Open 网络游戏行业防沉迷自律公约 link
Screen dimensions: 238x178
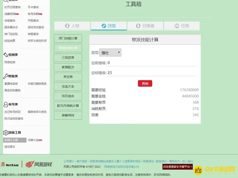(121, 167)
